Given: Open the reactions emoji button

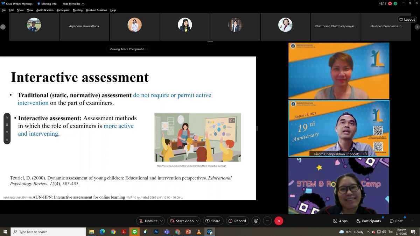Looking at the screenshot, I should [x=256, y=221].
